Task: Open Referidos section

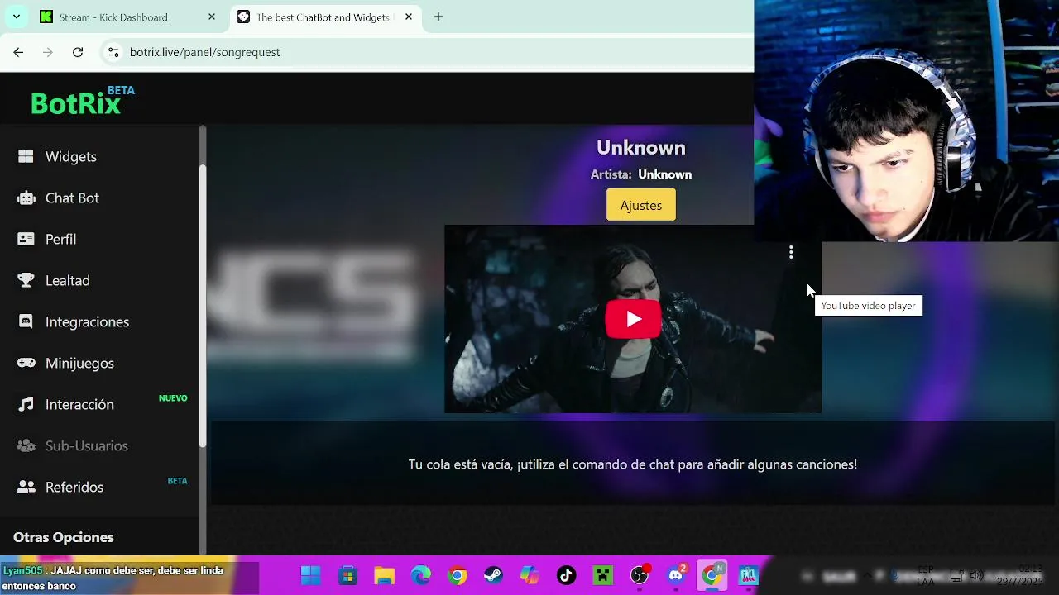Action: 74,487
